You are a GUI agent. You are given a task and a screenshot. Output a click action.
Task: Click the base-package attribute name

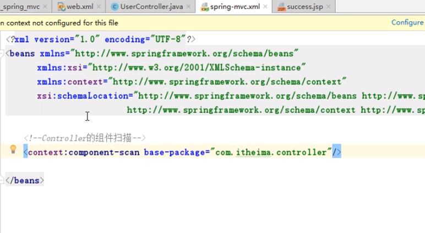(x=175, y=152)
